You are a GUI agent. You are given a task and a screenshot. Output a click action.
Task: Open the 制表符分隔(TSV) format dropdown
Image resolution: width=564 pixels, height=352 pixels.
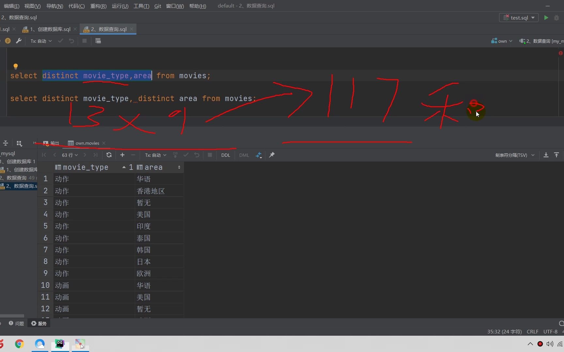(515, 155)
